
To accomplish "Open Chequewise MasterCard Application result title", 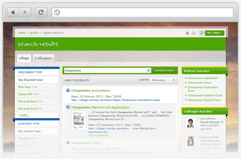I will (100, 107).
